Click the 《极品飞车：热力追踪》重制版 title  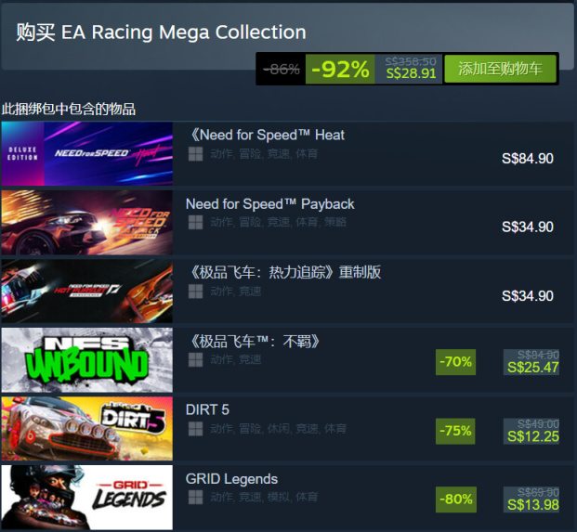coord(283,273)
